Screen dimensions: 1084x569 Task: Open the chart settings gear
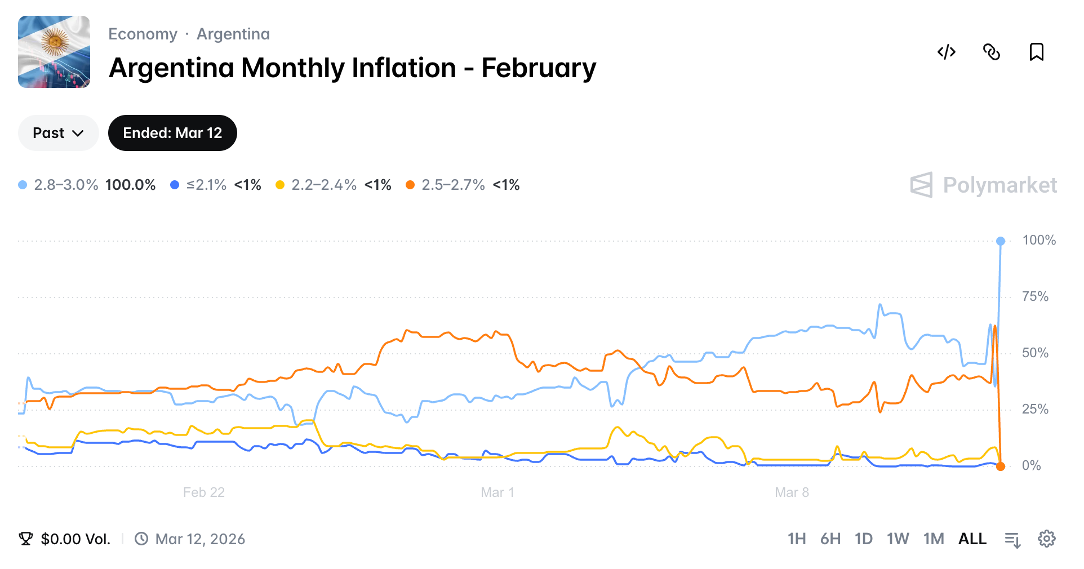[x=1047, y=539]
